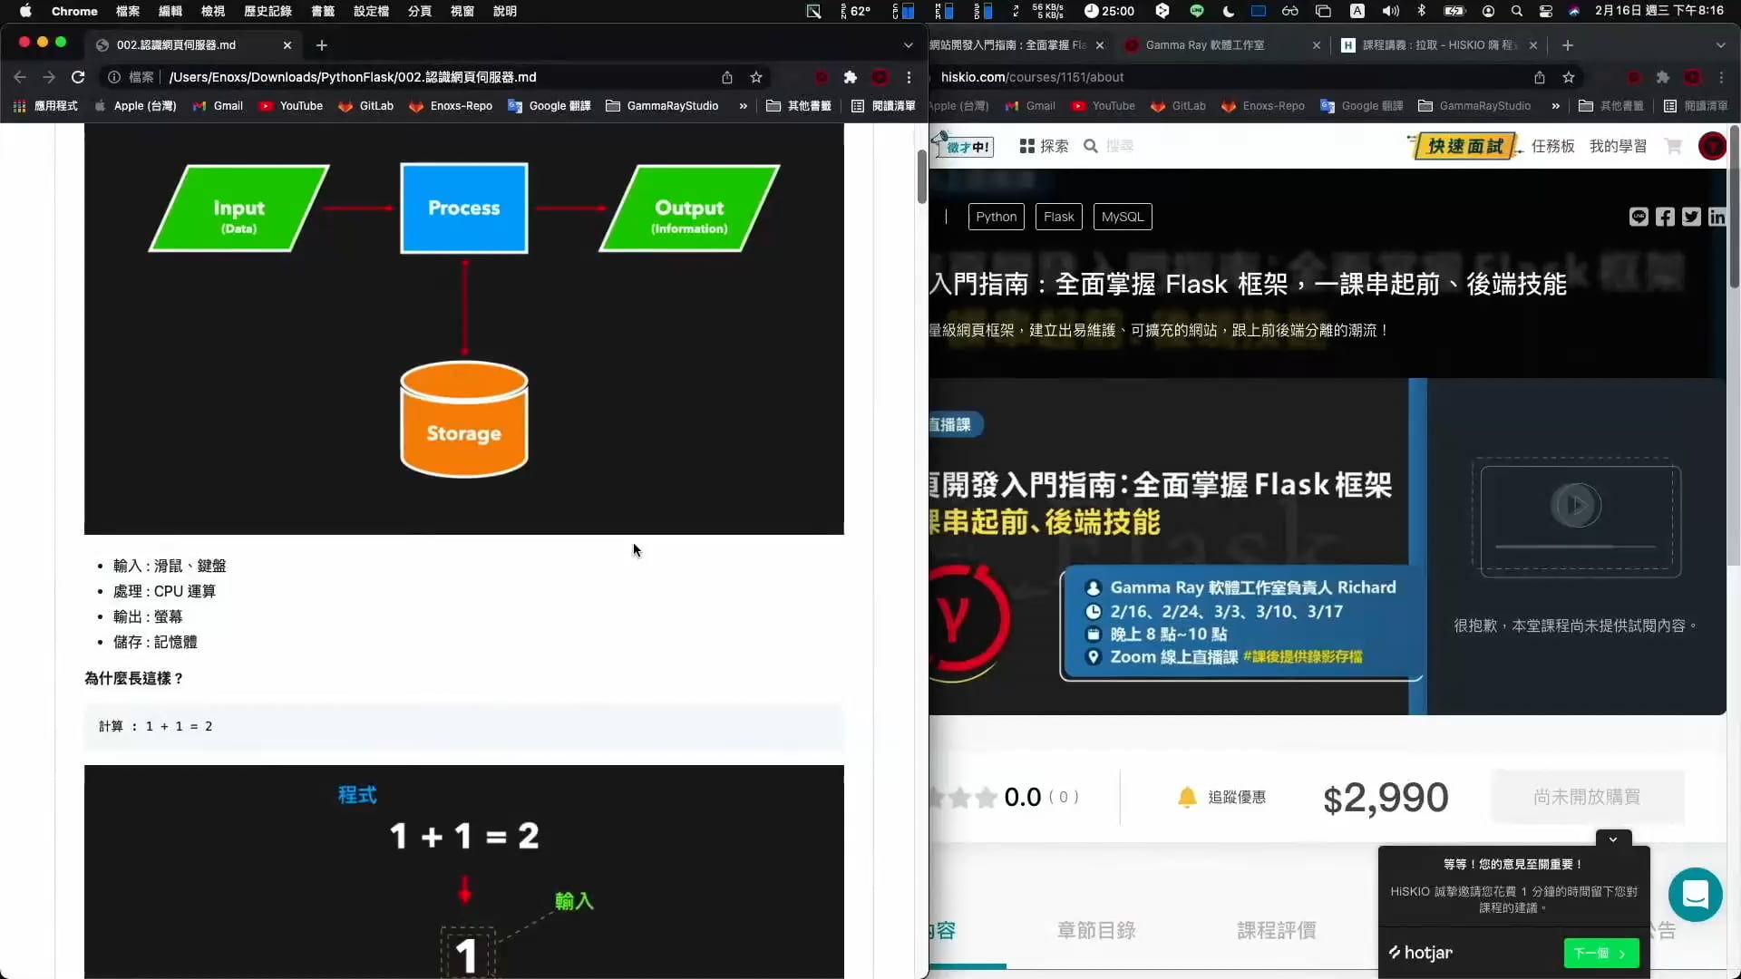Click the 下一個 button in hotjar survey
Viewport: 1741px width, 979px height.
[1600, 953]
